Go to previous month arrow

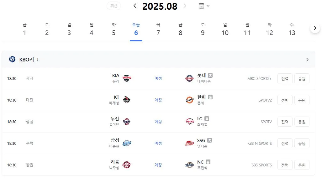pyautogui.click(x=135, y=6)
